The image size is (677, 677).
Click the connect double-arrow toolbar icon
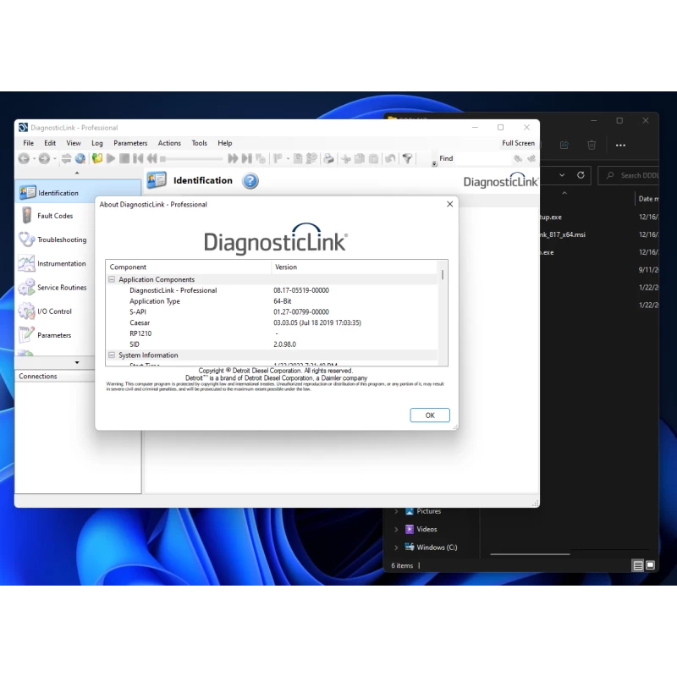(66, 158)
